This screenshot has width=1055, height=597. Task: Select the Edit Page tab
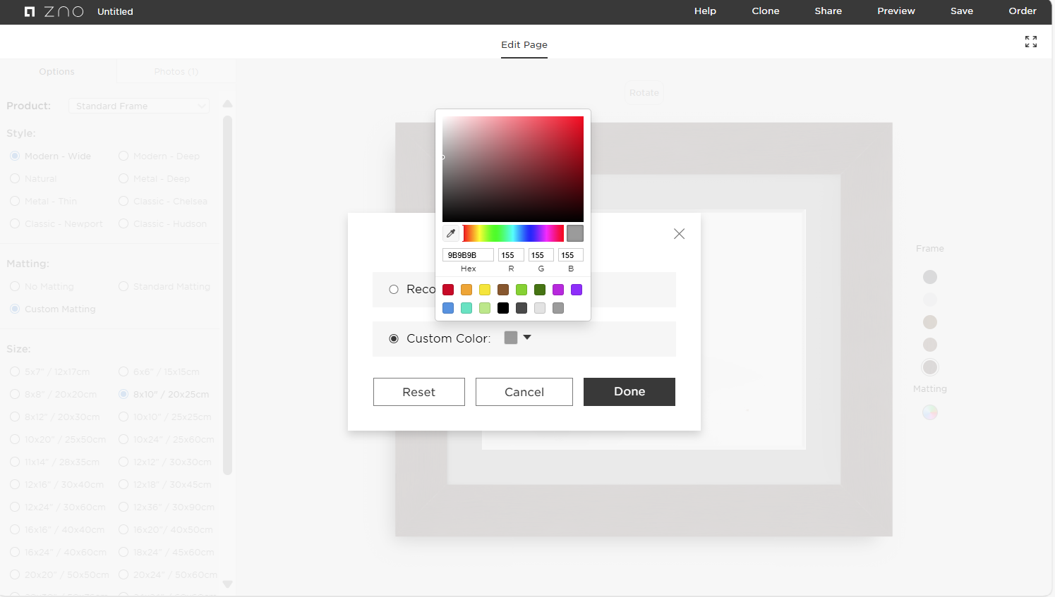[524, 44]
